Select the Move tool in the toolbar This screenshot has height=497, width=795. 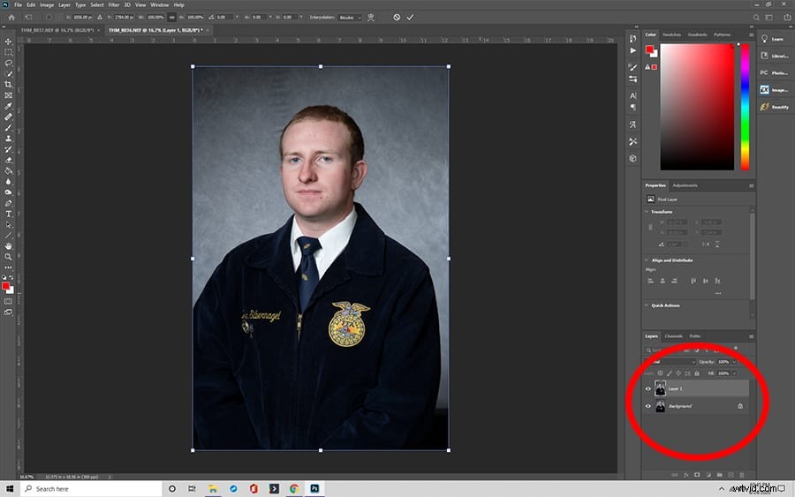(x=8, y=41)
